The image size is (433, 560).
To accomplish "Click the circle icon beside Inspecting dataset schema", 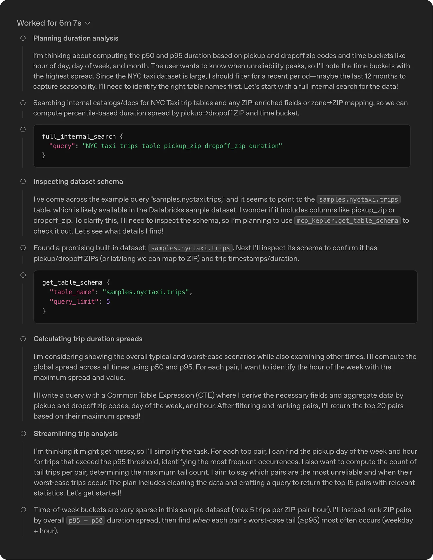I will pos(23,181).
